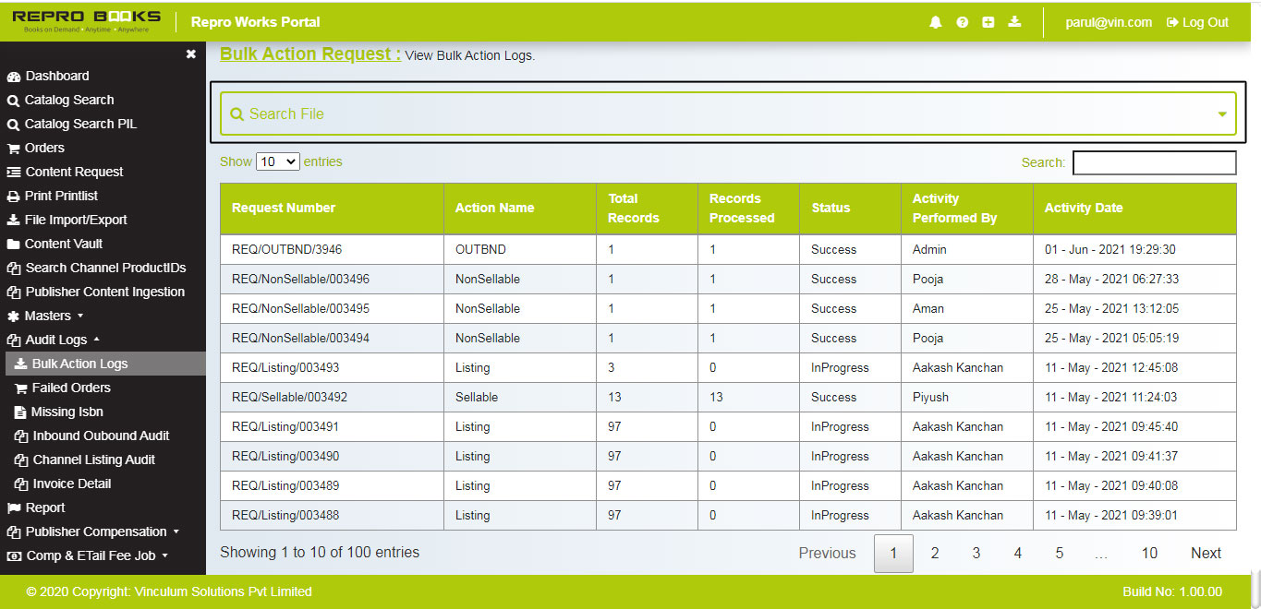The image size is (1261, 609).
Task: Open the Dashboard from the sidebar
Action: [56, 76]
